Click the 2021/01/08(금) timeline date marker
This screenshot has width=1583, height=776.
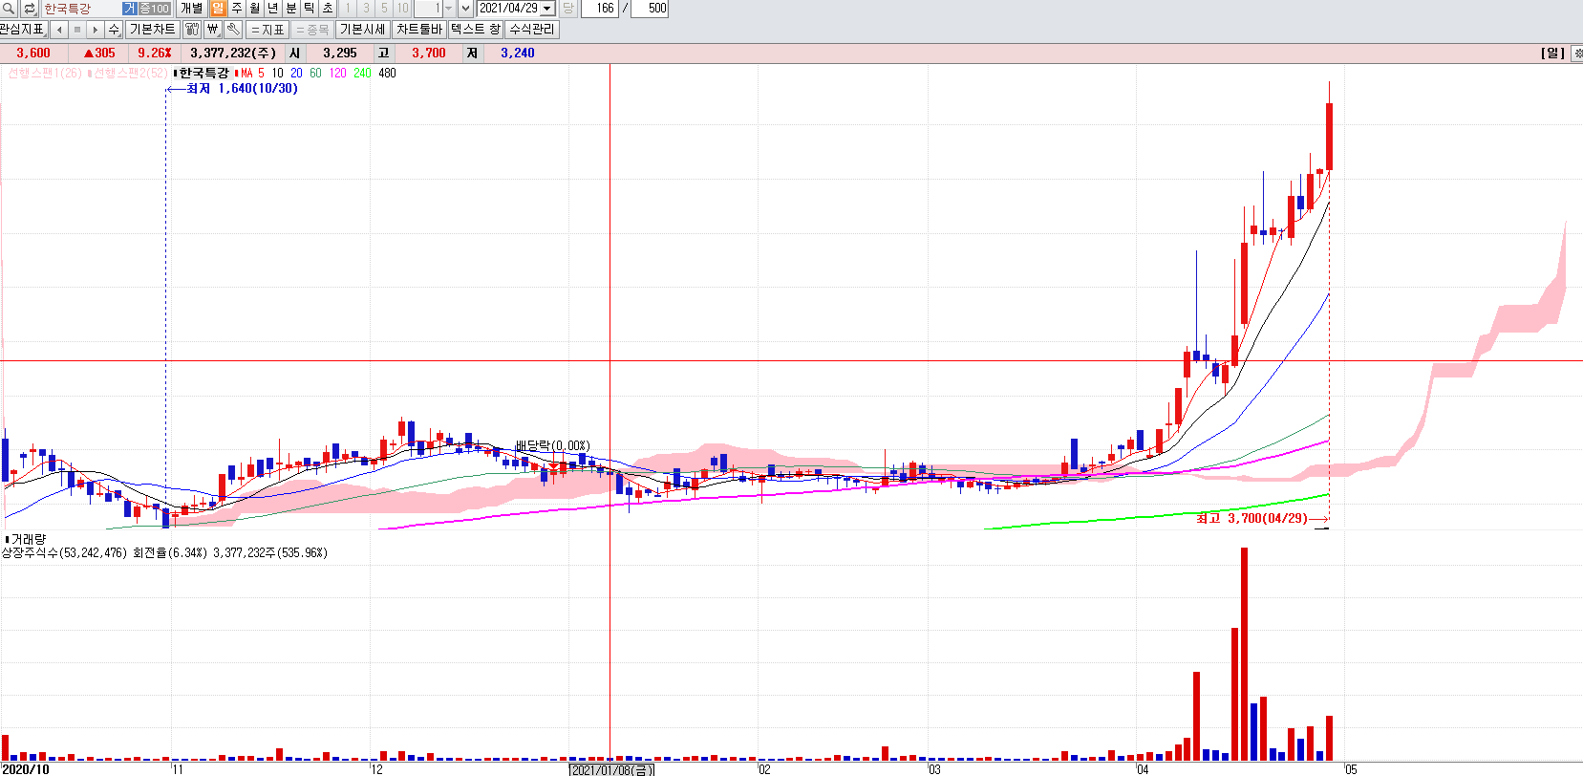pyautogui.click(x=611, y=769)
